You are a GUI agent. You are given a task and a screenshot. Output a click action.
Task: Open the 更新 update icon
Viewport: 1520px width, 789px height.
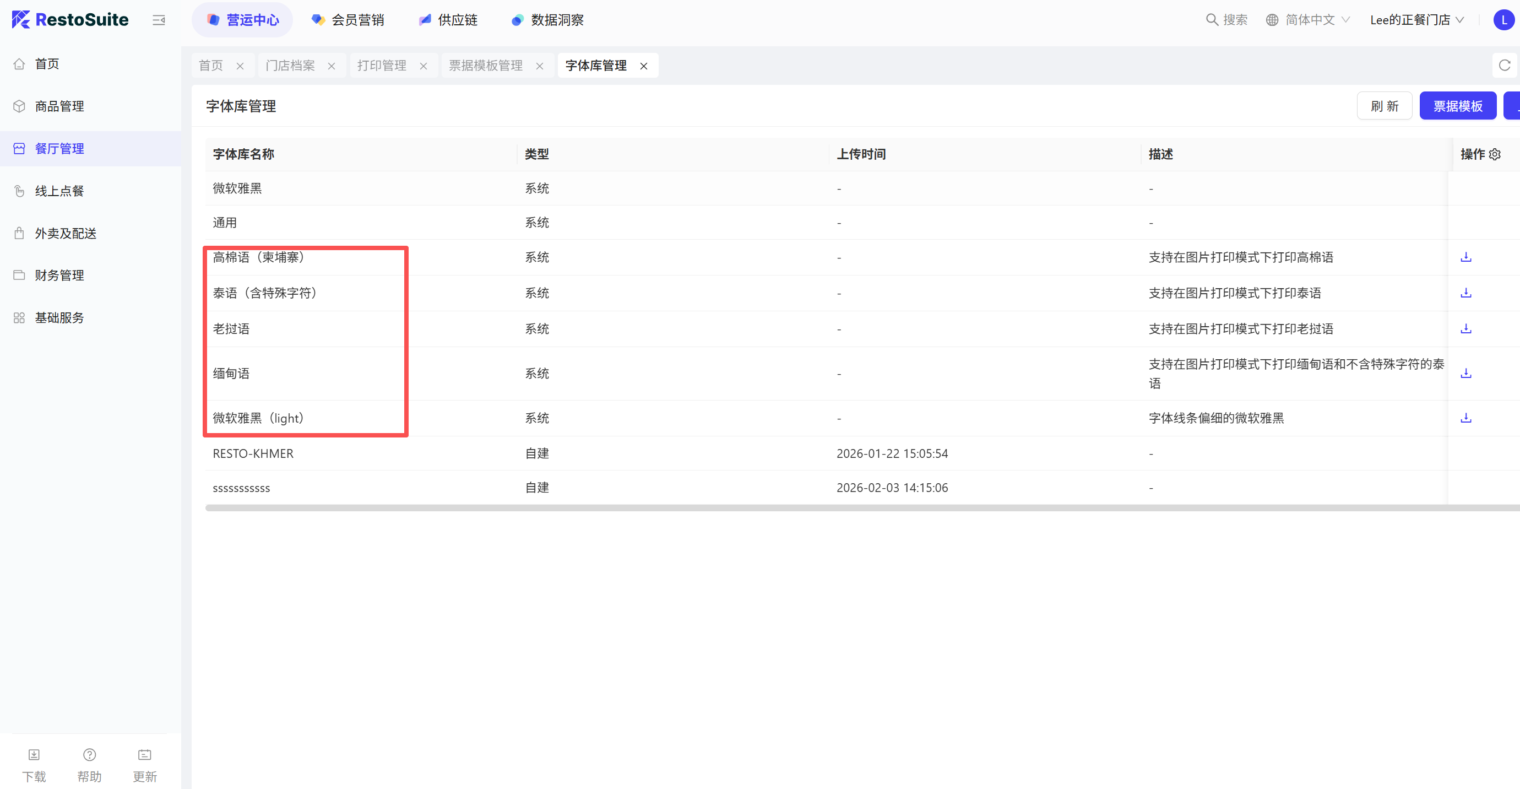(x=144, y=755)
